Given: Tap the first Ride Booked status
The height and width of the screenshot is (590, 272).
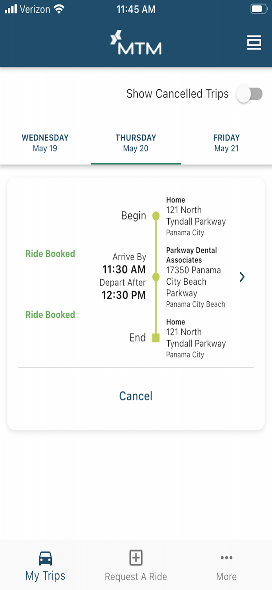Looking at the screenshot, I should [50, 254].
